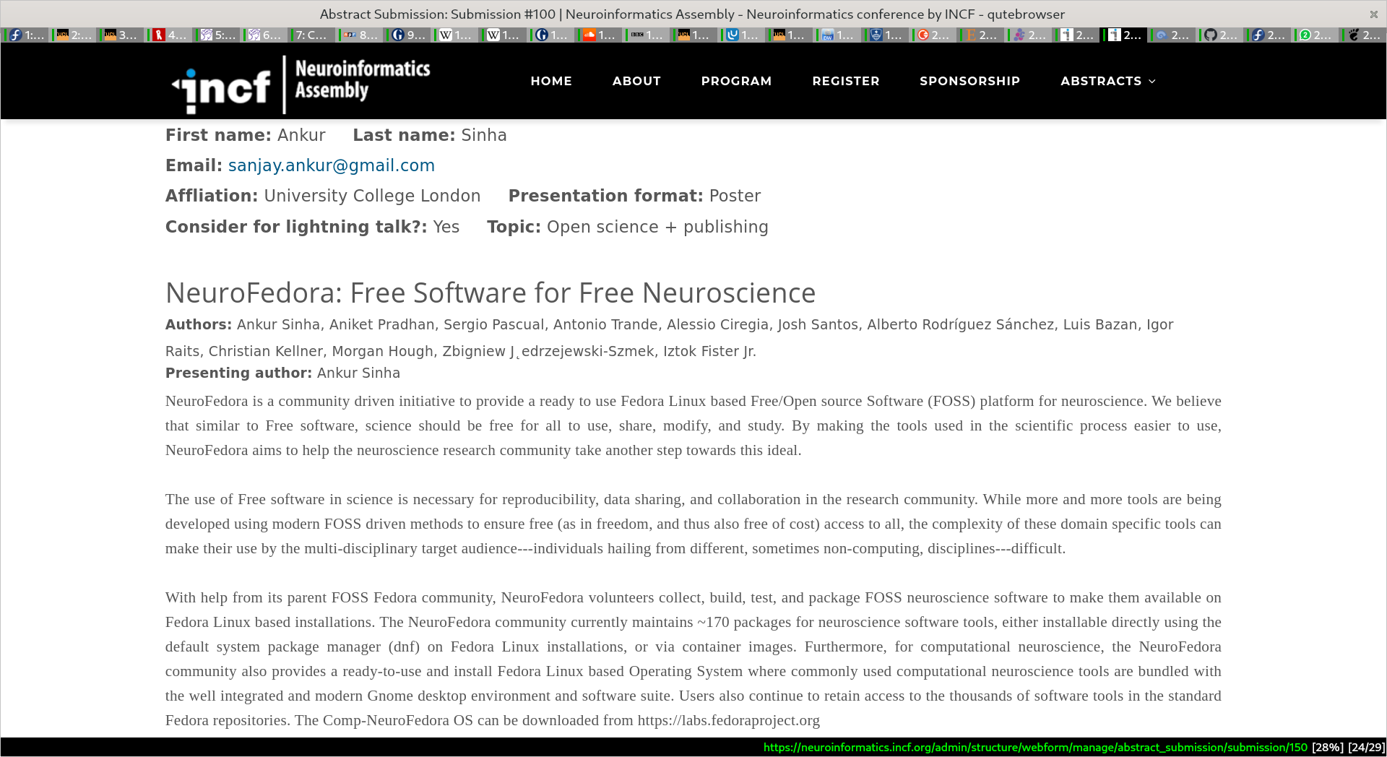The width and height of the screenshot is (1387, 757).
Task: Click the 'First name: Ankur' text
Action: [246, 135]
